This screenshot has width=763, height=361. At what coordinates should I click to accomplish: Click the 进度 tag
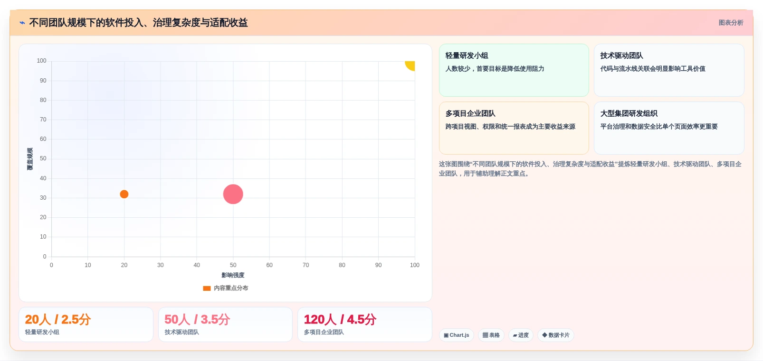(521, 335)
